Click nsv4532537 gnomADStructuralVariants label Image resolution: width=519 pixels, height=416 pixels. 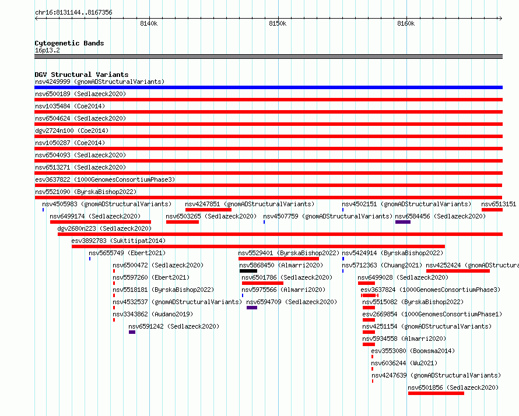[177, 302]
